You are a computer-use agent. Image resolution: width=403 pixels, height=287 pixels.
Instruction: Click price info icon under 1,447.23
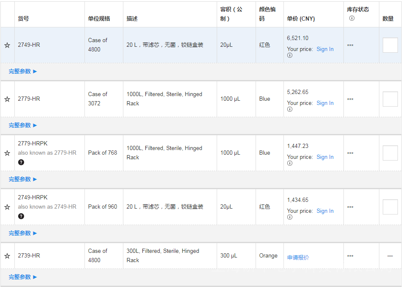[x=290, y=163]
